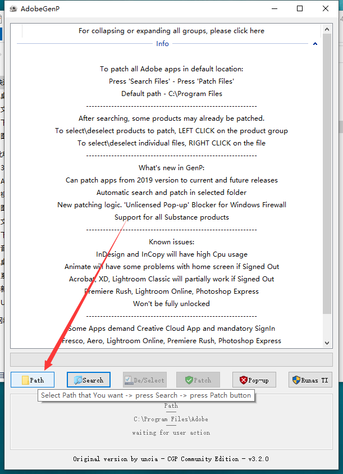Click the scrollbar up arrow

327,29
